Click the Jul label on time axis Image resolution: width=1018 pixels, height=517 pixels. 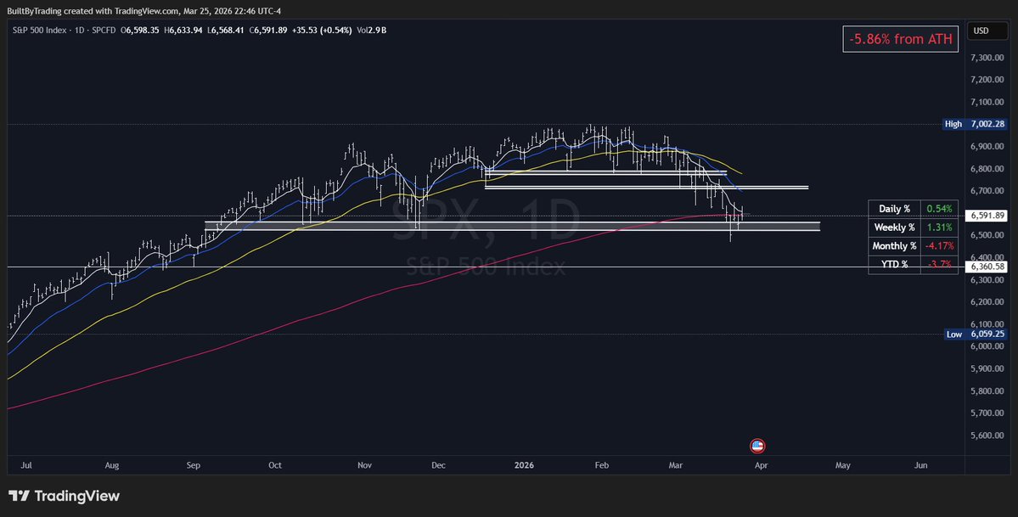click(26, 466)
